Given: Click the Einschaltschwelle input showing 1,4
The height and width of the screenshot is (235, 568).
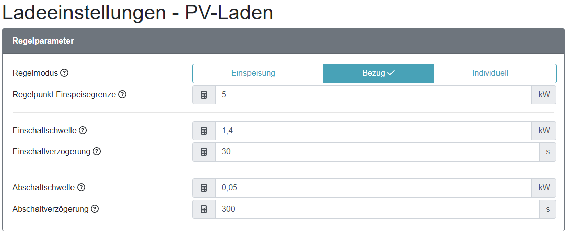Looking at the screenshot, I should coord(373,131).
